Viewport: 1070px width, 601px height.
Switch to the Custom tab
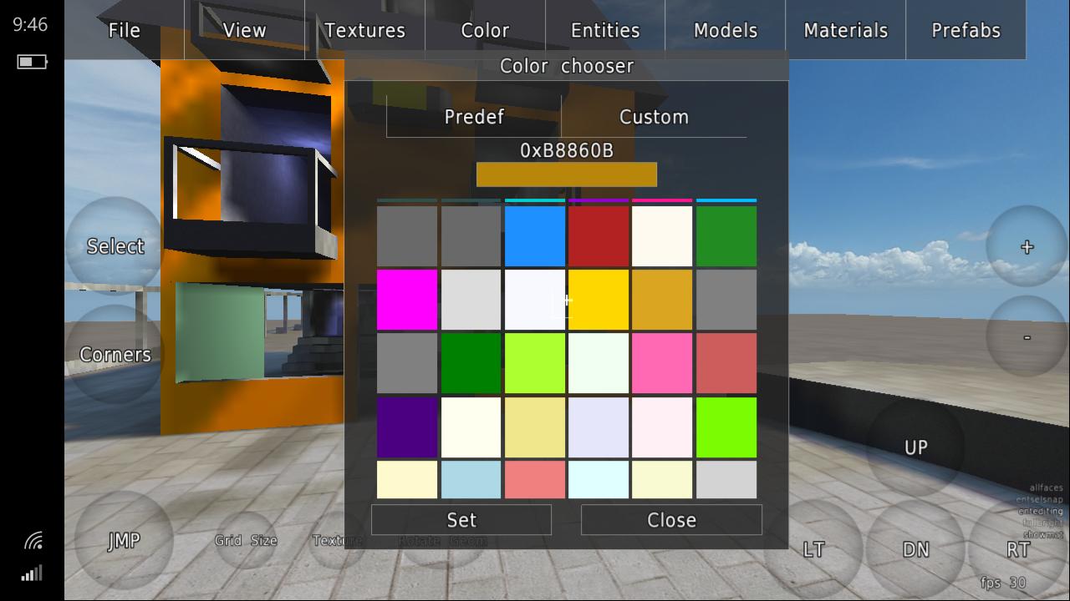[654, 117]
